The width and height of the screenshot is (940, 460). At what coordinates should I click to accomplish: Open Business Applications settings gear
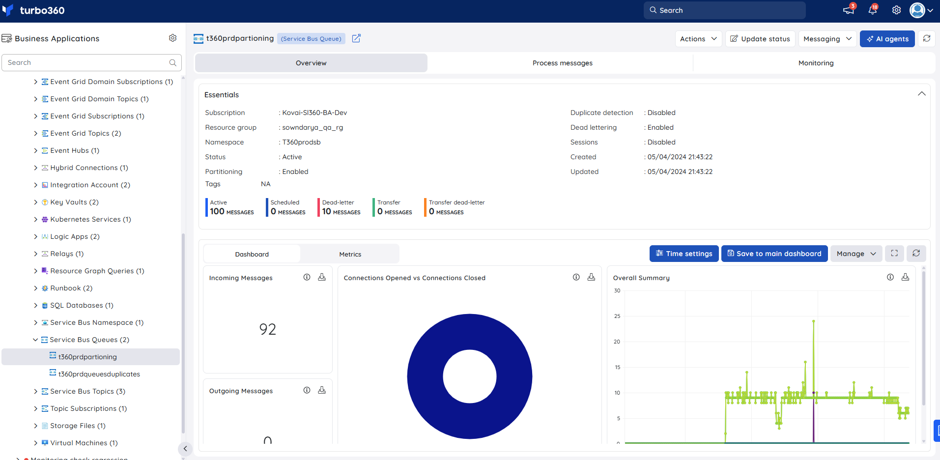(172, 38)
